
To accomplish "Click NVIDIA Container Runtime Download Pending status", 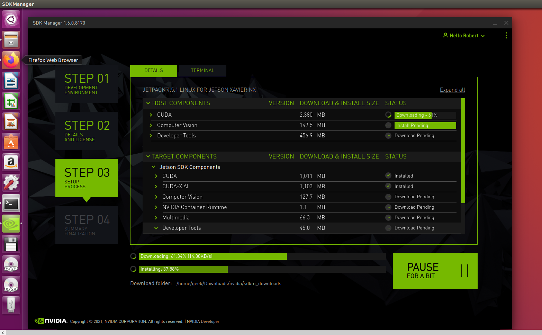I will click(x=414, y=207).
